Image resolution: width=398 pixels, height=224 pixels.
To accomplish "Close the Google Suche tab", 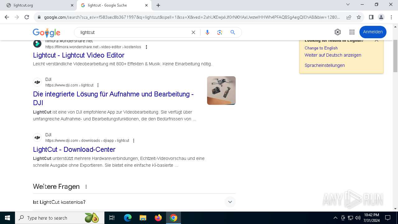I will [x=146, y=5].
